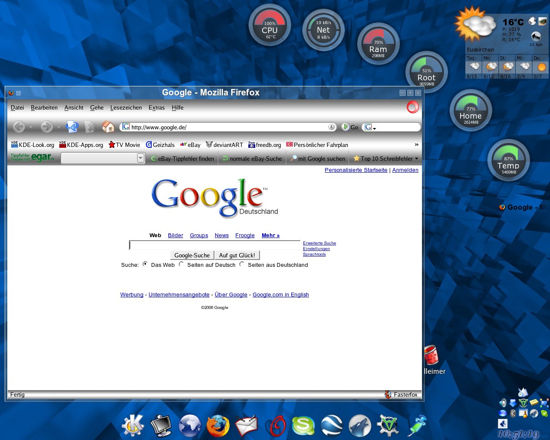Launch Firefox from the bottom dock
The image size is (550, 440).
click(218, 426)
